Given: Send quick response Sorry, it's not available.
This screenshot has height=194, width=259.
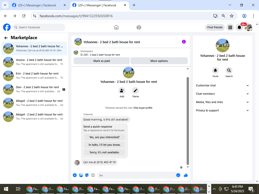Looking at the screenshot, I should pos(104,152).
